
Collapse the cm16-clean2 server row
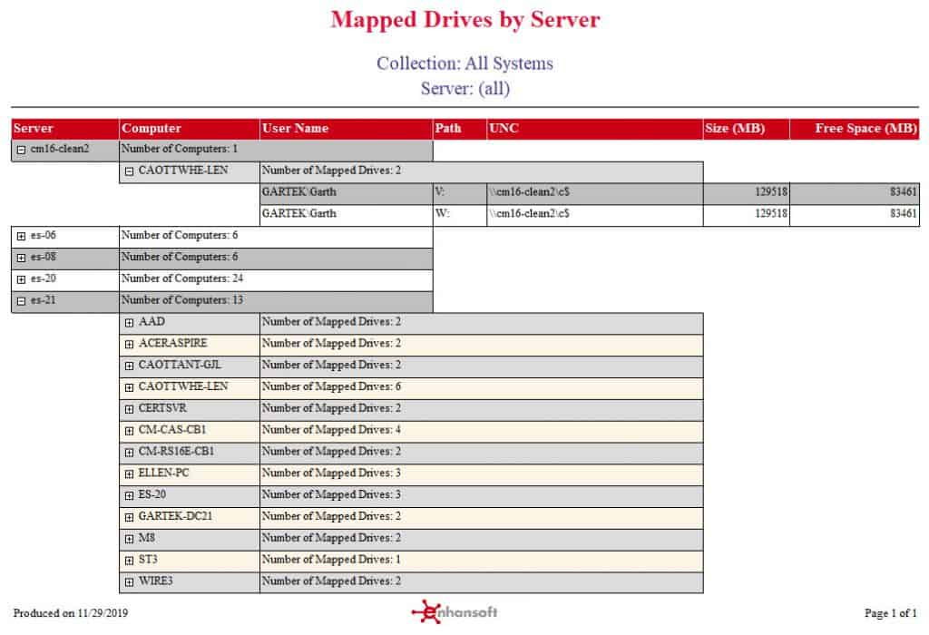(22, 150)
